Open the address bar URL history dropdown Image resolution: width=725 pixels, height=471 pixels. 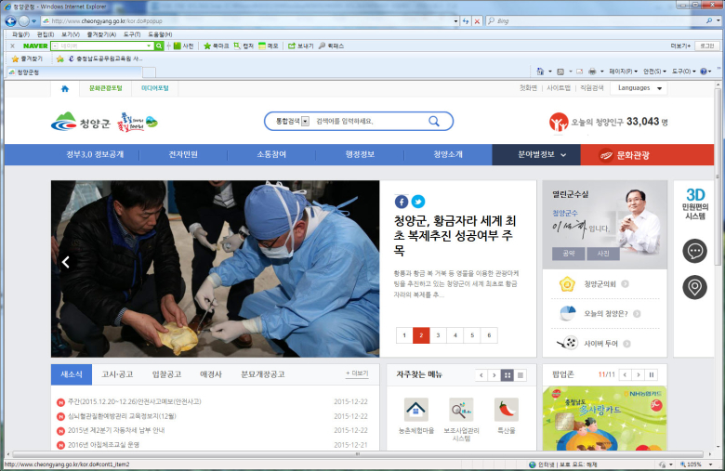coord(455,21)
